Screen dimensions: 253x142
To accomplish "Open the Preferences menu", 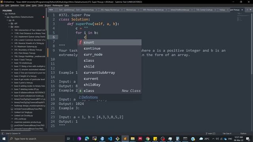I will point(58,6).
